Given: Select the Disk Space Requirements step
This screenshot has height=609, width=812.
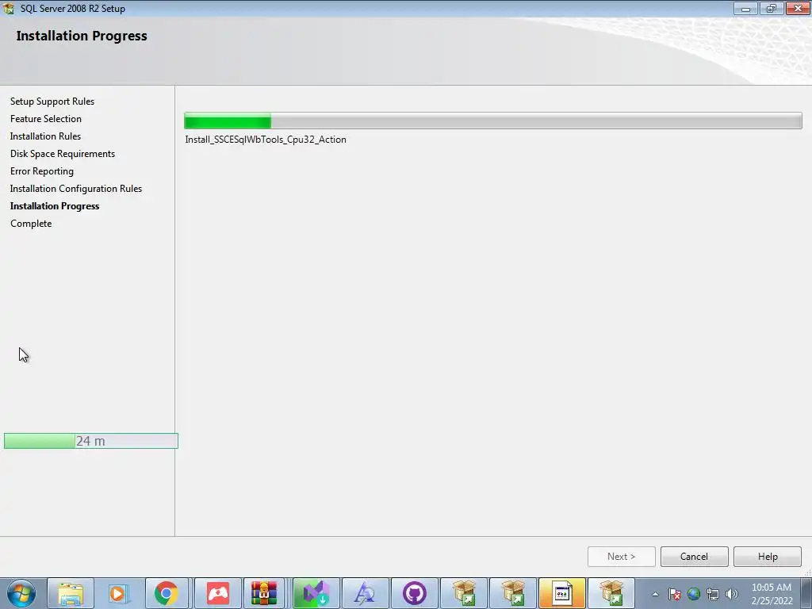Looking at the screenshot, I should pos(63,154).
